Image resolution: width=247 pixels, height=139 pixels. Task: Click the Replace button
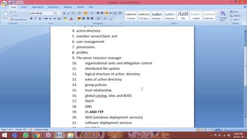pos(235,16)
